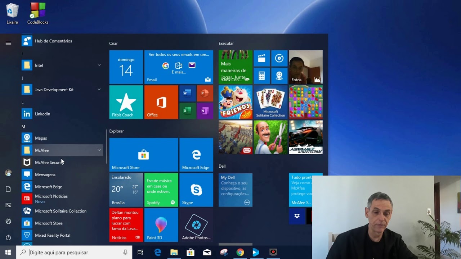This screenshot has height=259, width=461.
Task: Click the taskbar search box
Action: (74, 253)
